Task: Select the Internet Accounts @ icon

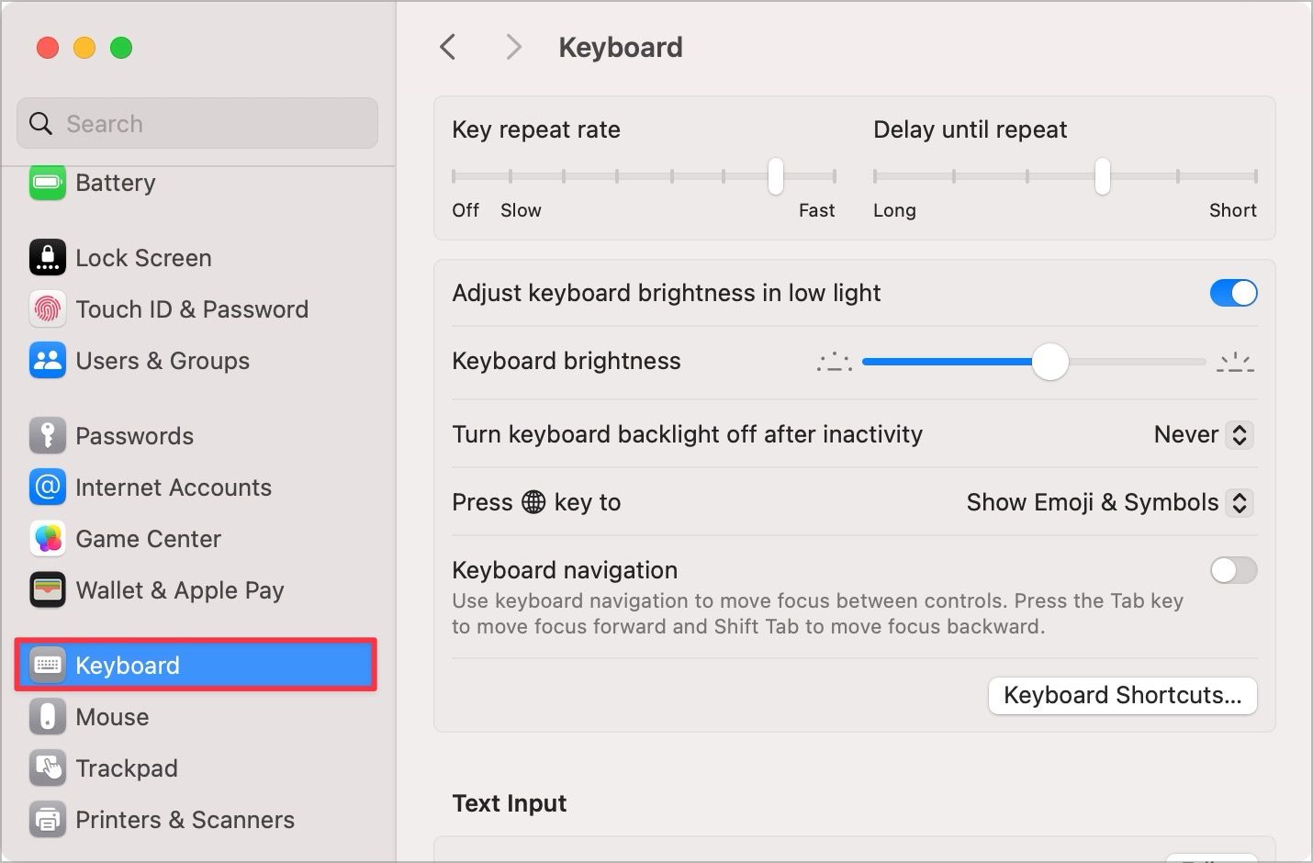Action: pos(48,488)
